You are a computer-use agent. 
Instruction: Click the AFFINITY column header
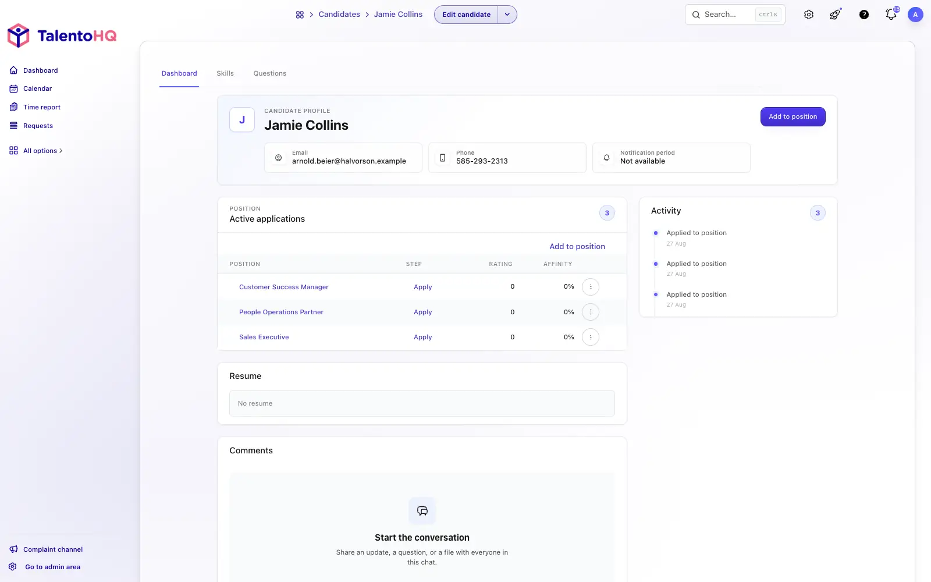pyautogui.click(x=557, y=264)
